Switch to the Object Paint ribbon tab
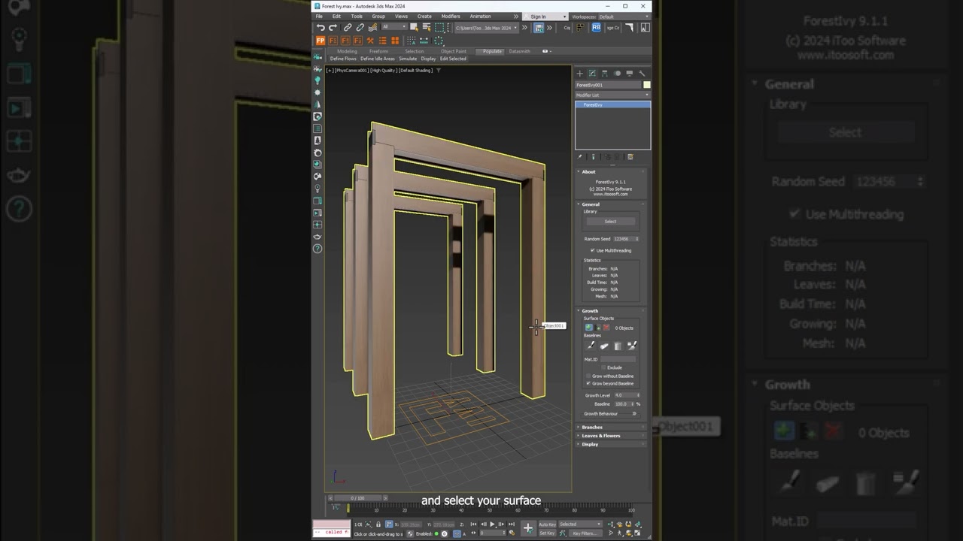Image resolution: width=963 pixels, height=541 pixels. [454, 51]
